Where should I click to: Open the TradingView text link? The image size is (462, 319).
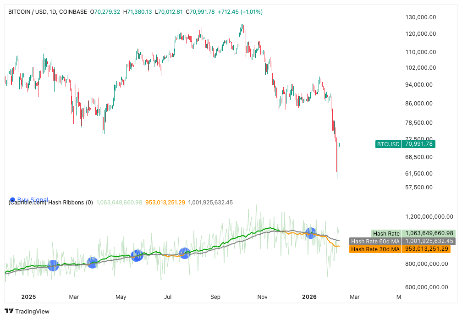tap(32, 312)
